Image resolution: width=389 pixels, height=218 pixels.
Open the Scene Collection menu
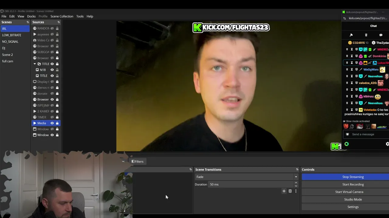point(62,16)
